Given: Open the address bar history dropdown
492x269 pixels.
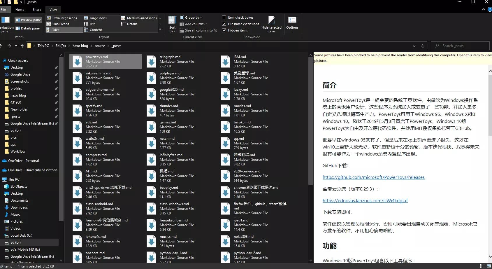Looking at the screenshot, I should [x=414, y=46].
